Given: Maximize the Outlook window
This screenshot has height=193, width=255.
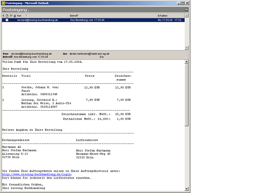Looking at the screenshot, I should [183, 3].
